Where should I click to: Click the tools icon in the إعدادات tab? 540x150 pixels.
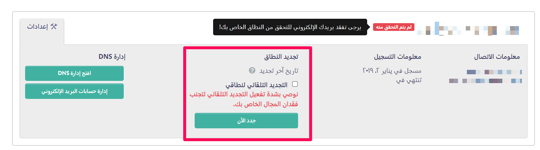click(x=54, y=26)
